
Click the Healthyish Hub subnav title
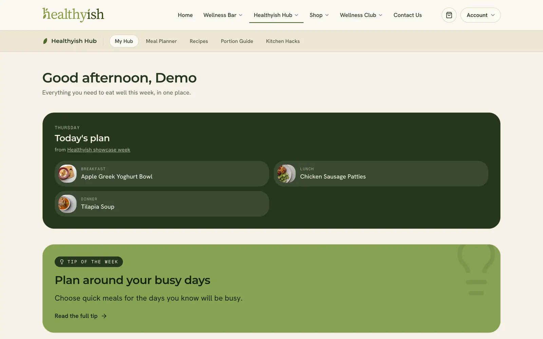74,41
